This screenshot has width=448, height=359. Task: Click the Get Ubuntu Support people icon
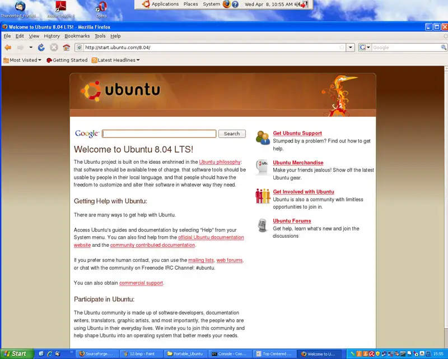(263, 137)
